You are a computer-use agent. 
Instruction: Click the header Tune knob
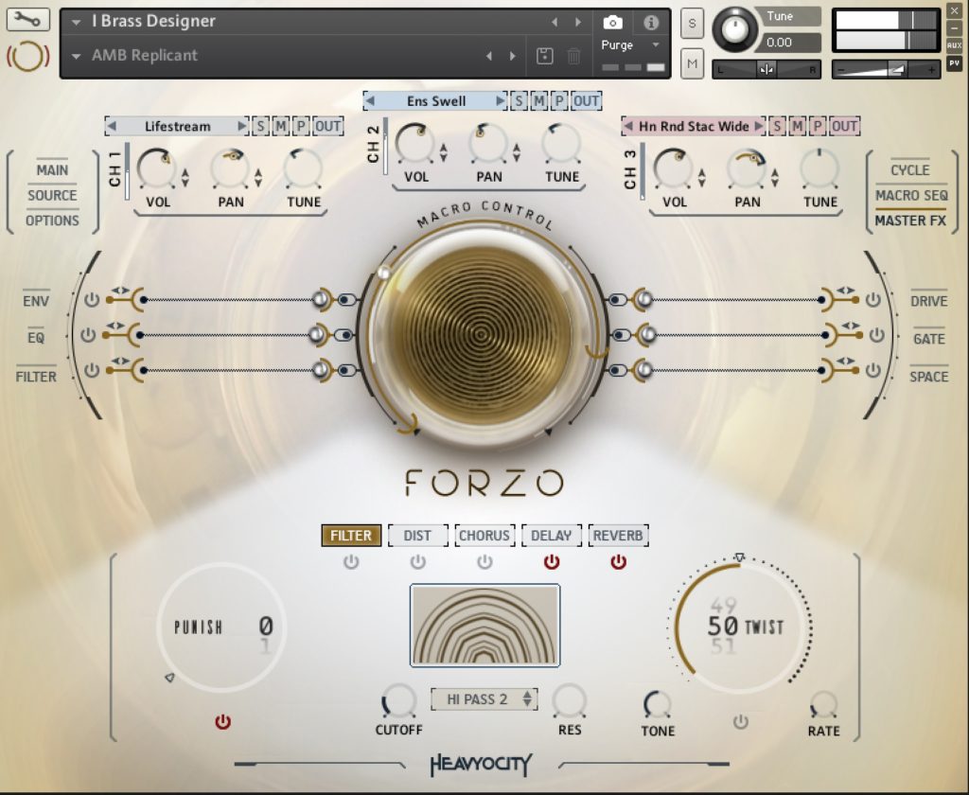pyautogui.click(x=734, y=29)
